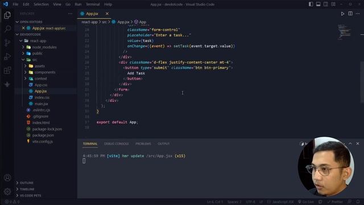Expand the node_modules folder
Image resolution: width=364 pixels, height=205 pixels.
click(23, 47)
